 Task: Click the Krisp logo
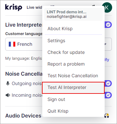pos(14,7)
